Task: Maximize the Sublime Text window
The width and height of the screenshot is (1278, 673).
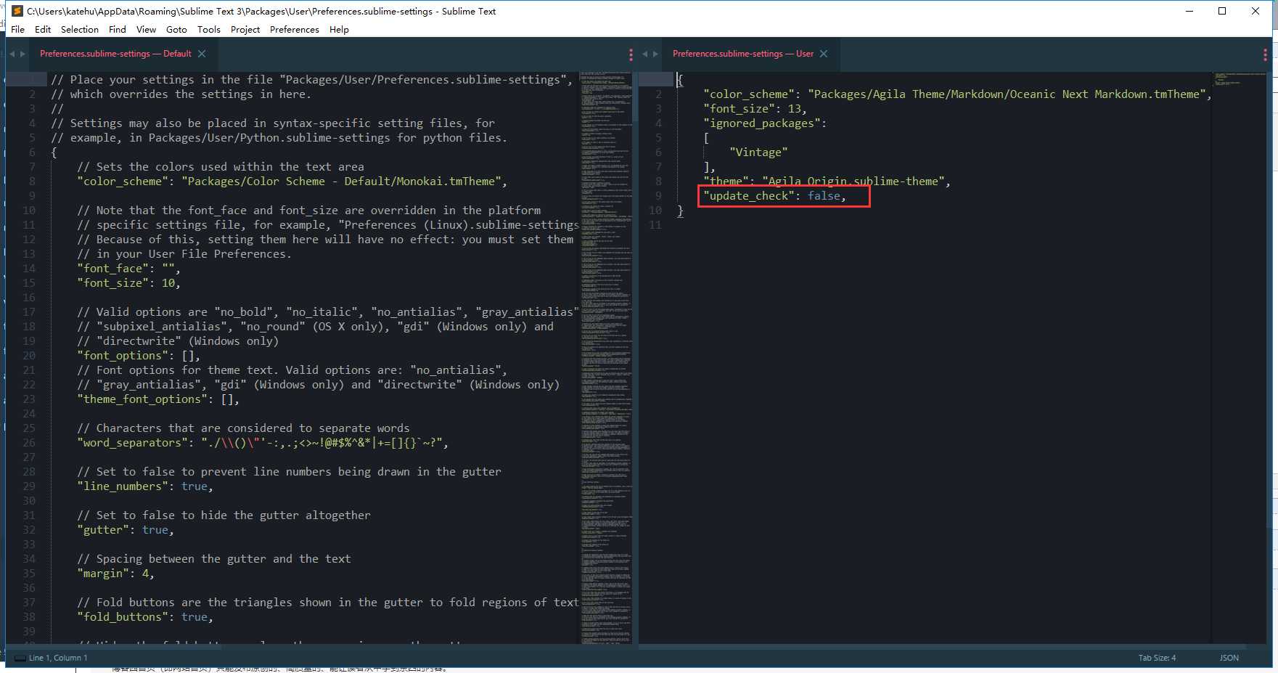Action: point(1222,11)
